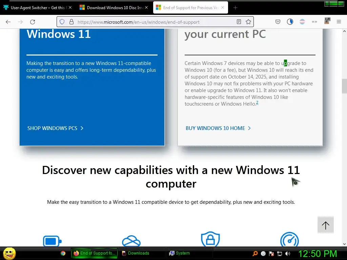Click the white round tray icon
347x260 pixels.
coord(263,253)
